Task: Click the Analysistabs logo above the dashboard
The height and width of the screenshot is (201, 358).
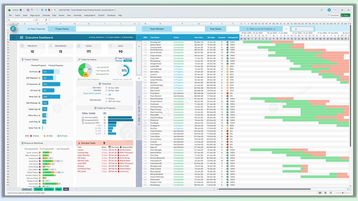Action: click(x=13, y=29)
